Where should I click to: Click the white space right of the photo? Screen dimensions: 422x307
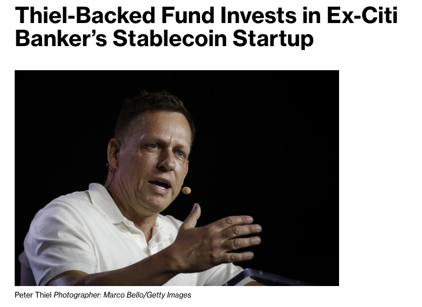(x=379, y=177)
